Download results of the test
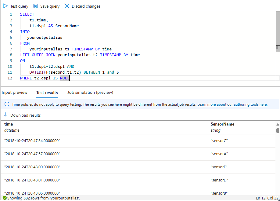280x201 pixels. pos(22,115)
